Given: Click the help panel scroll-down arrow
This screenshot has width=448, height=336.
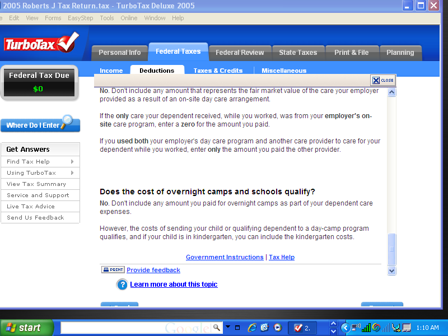Looking at the screenshot, I should (x=391, y=270).
